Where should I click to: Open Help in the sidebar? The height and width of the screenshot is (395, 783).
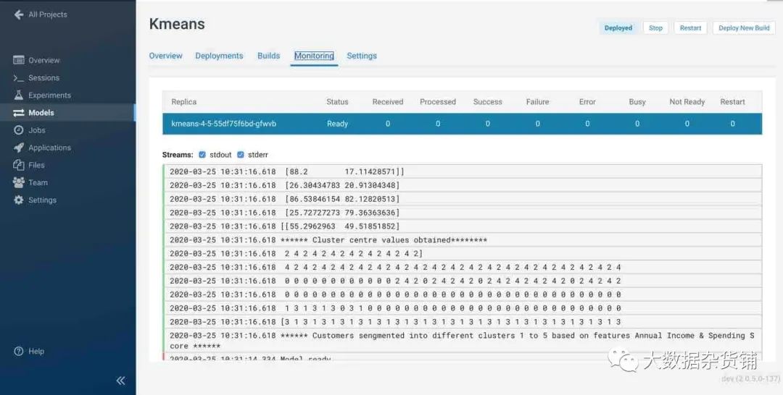tap(36, 351)
